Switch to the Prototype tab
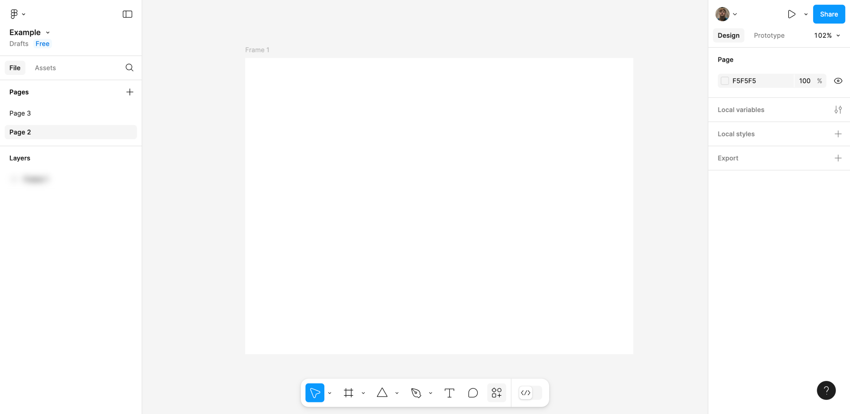This screenshot has height=414, width=850. (769, 35)
